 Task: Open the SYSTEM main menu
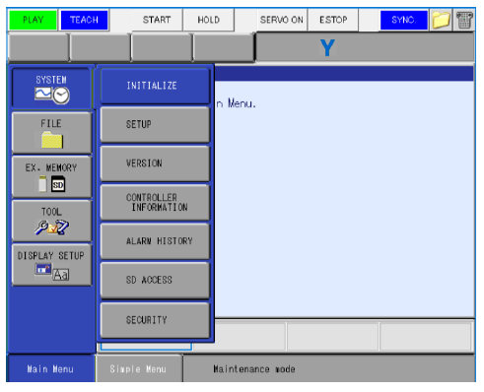tap(52, 89)
